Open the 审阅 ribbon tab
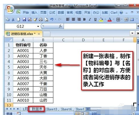139x115 pixels. (x=70, y=13)
